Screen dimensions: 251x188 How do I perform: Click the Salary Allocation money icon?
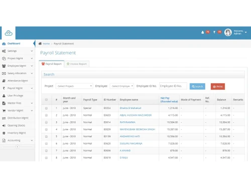click(4, 73)
